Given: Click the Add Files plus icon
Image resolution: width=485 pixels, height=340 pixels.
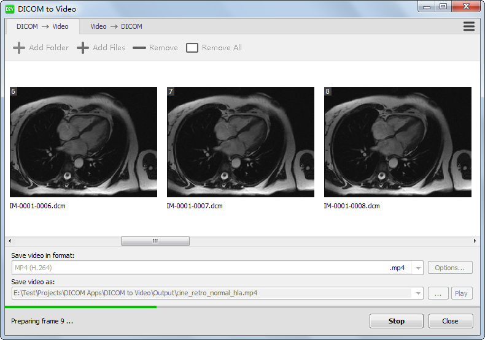Looking at the screenshot, I should tap(83, 48).
